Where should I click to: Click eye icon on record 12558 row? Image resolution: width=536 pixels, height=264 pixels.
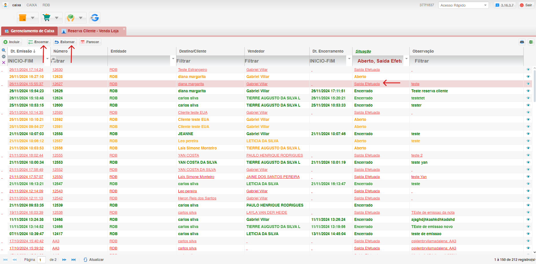click(528, 134)
